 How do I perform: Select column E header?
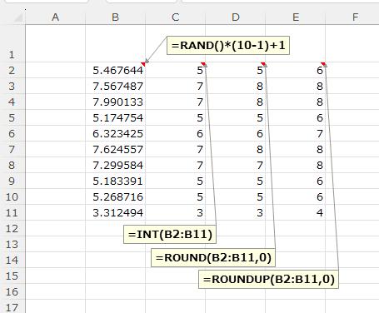point(296,17)
